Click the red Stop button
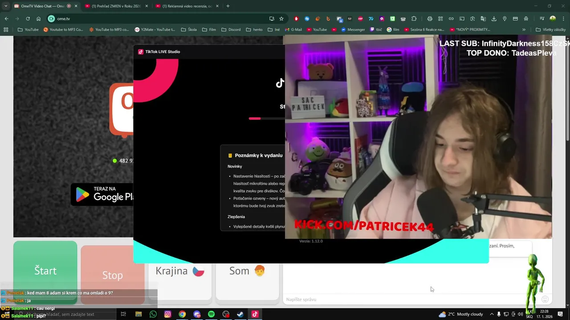The height and width of the screenshot is (320, 570). coord(112,275)
